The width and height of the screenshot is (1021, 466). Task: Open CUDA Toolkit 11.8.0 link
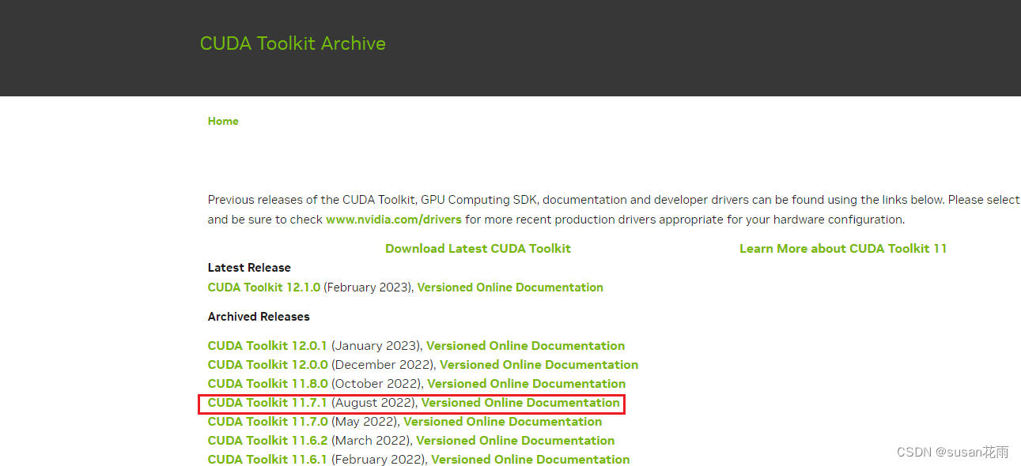click(x=267, y=384)
